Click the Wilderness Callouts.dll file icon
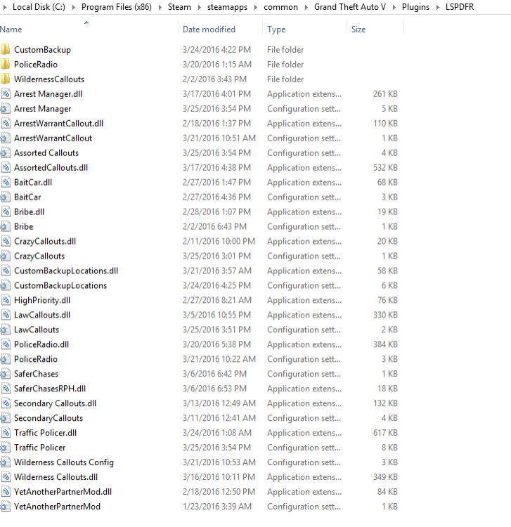The width and height of the screenshot is (511, 527). pyautogui.click(x=6, y=477)
